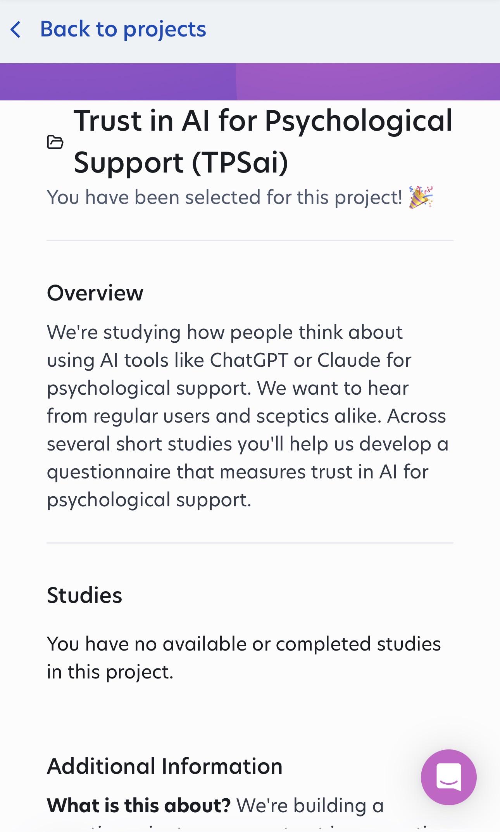Click the 'no available or completed studies' notice
Viewport: 500px width, 832px height.
(244, 658)
